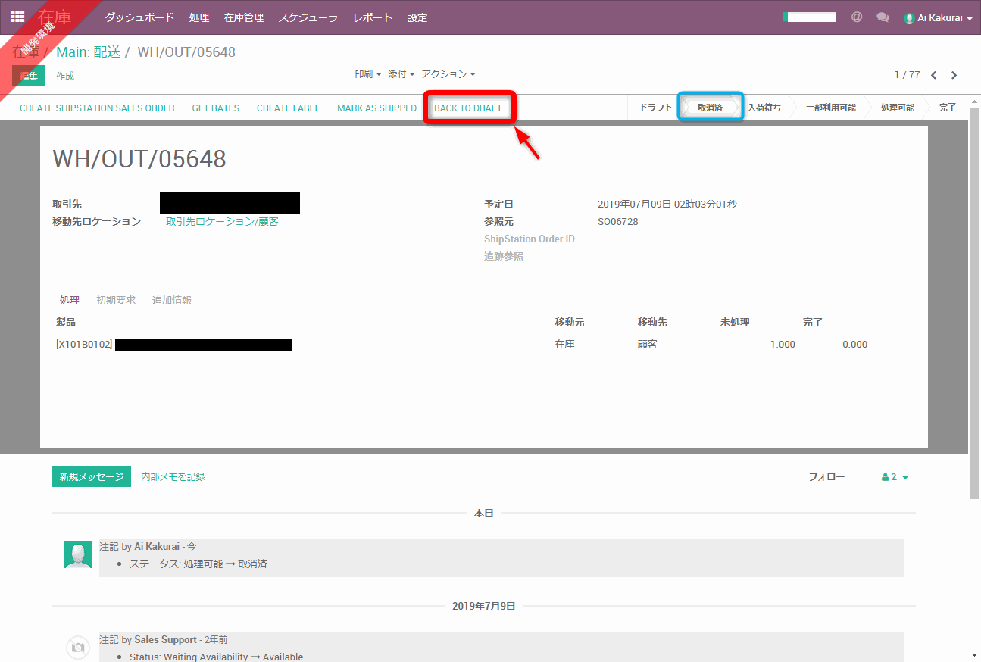Open the アクション dropdown

tap(448, 74)
